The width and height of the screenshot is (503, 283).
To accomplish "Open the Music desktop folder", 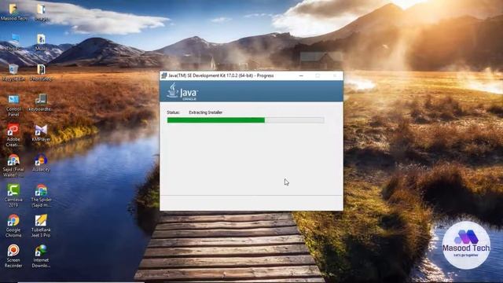I will tap(41, 42).
